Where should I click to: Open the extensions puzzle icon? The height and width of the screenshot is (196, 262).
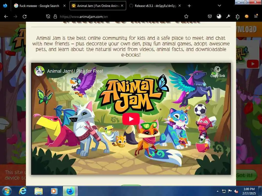coord(237,17)
